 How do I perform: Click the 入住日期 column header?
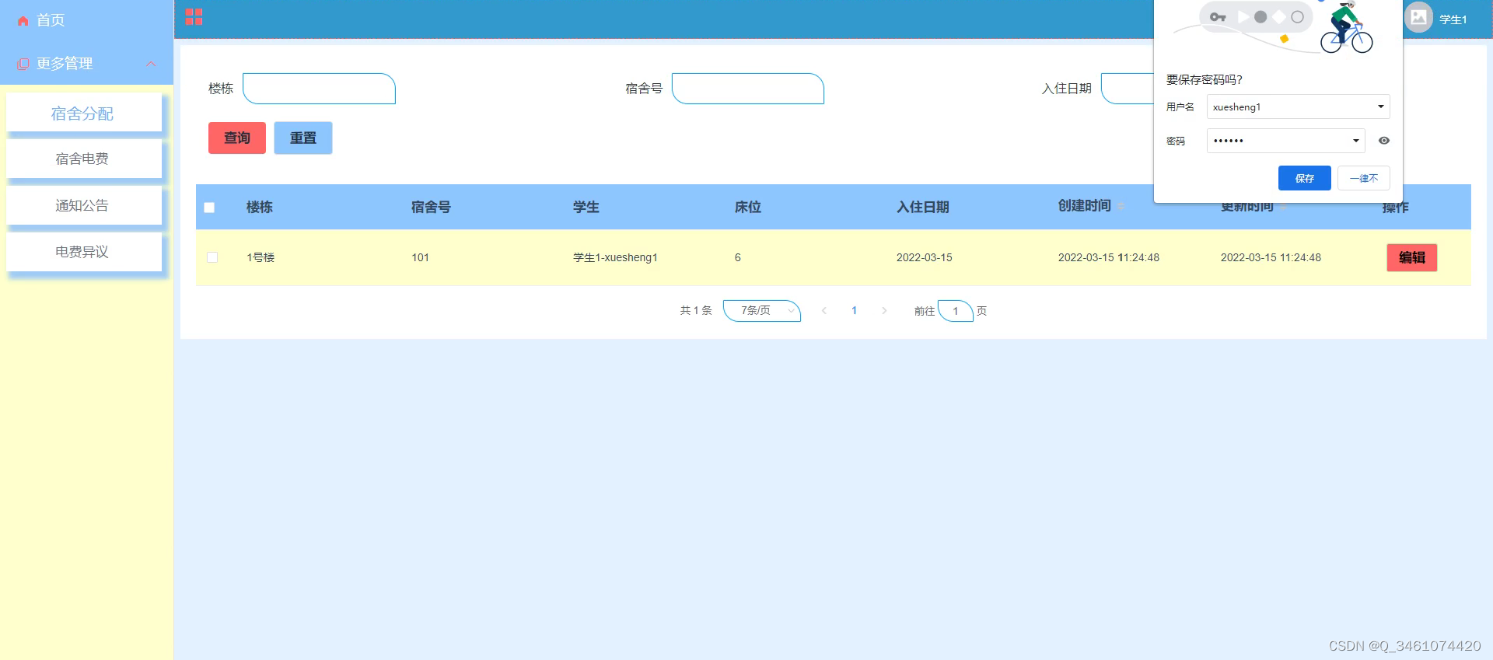tap(923, 207)
